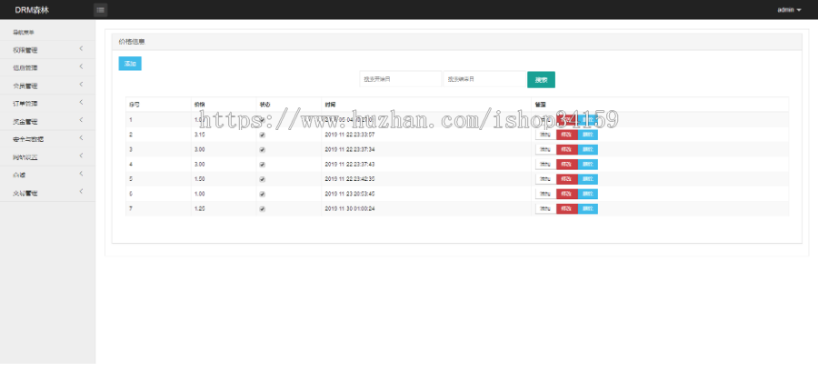Click the blue delete button in row 4
Viewport: 818px width, 382px height.
coord(588,165)
